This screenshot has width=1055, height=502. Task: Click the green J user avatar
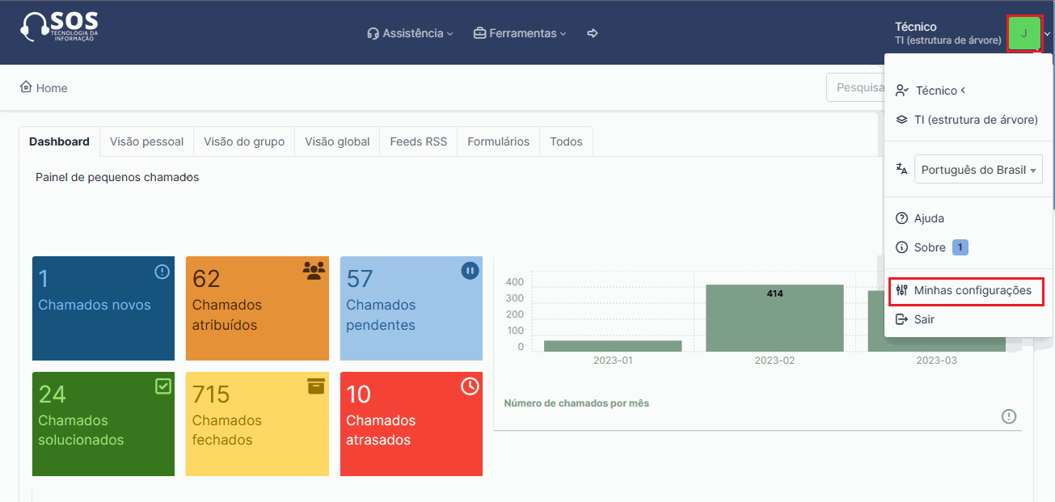coord(1023,33)
